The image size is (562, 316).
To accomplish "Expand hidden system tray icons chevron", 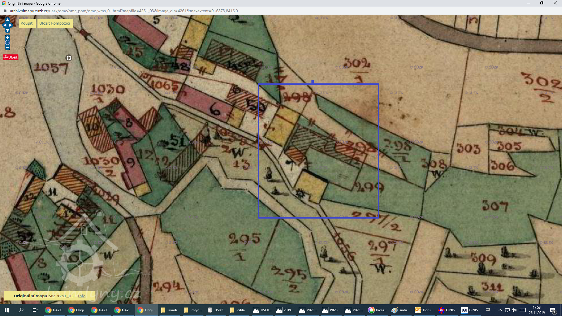I will (500, 310).
